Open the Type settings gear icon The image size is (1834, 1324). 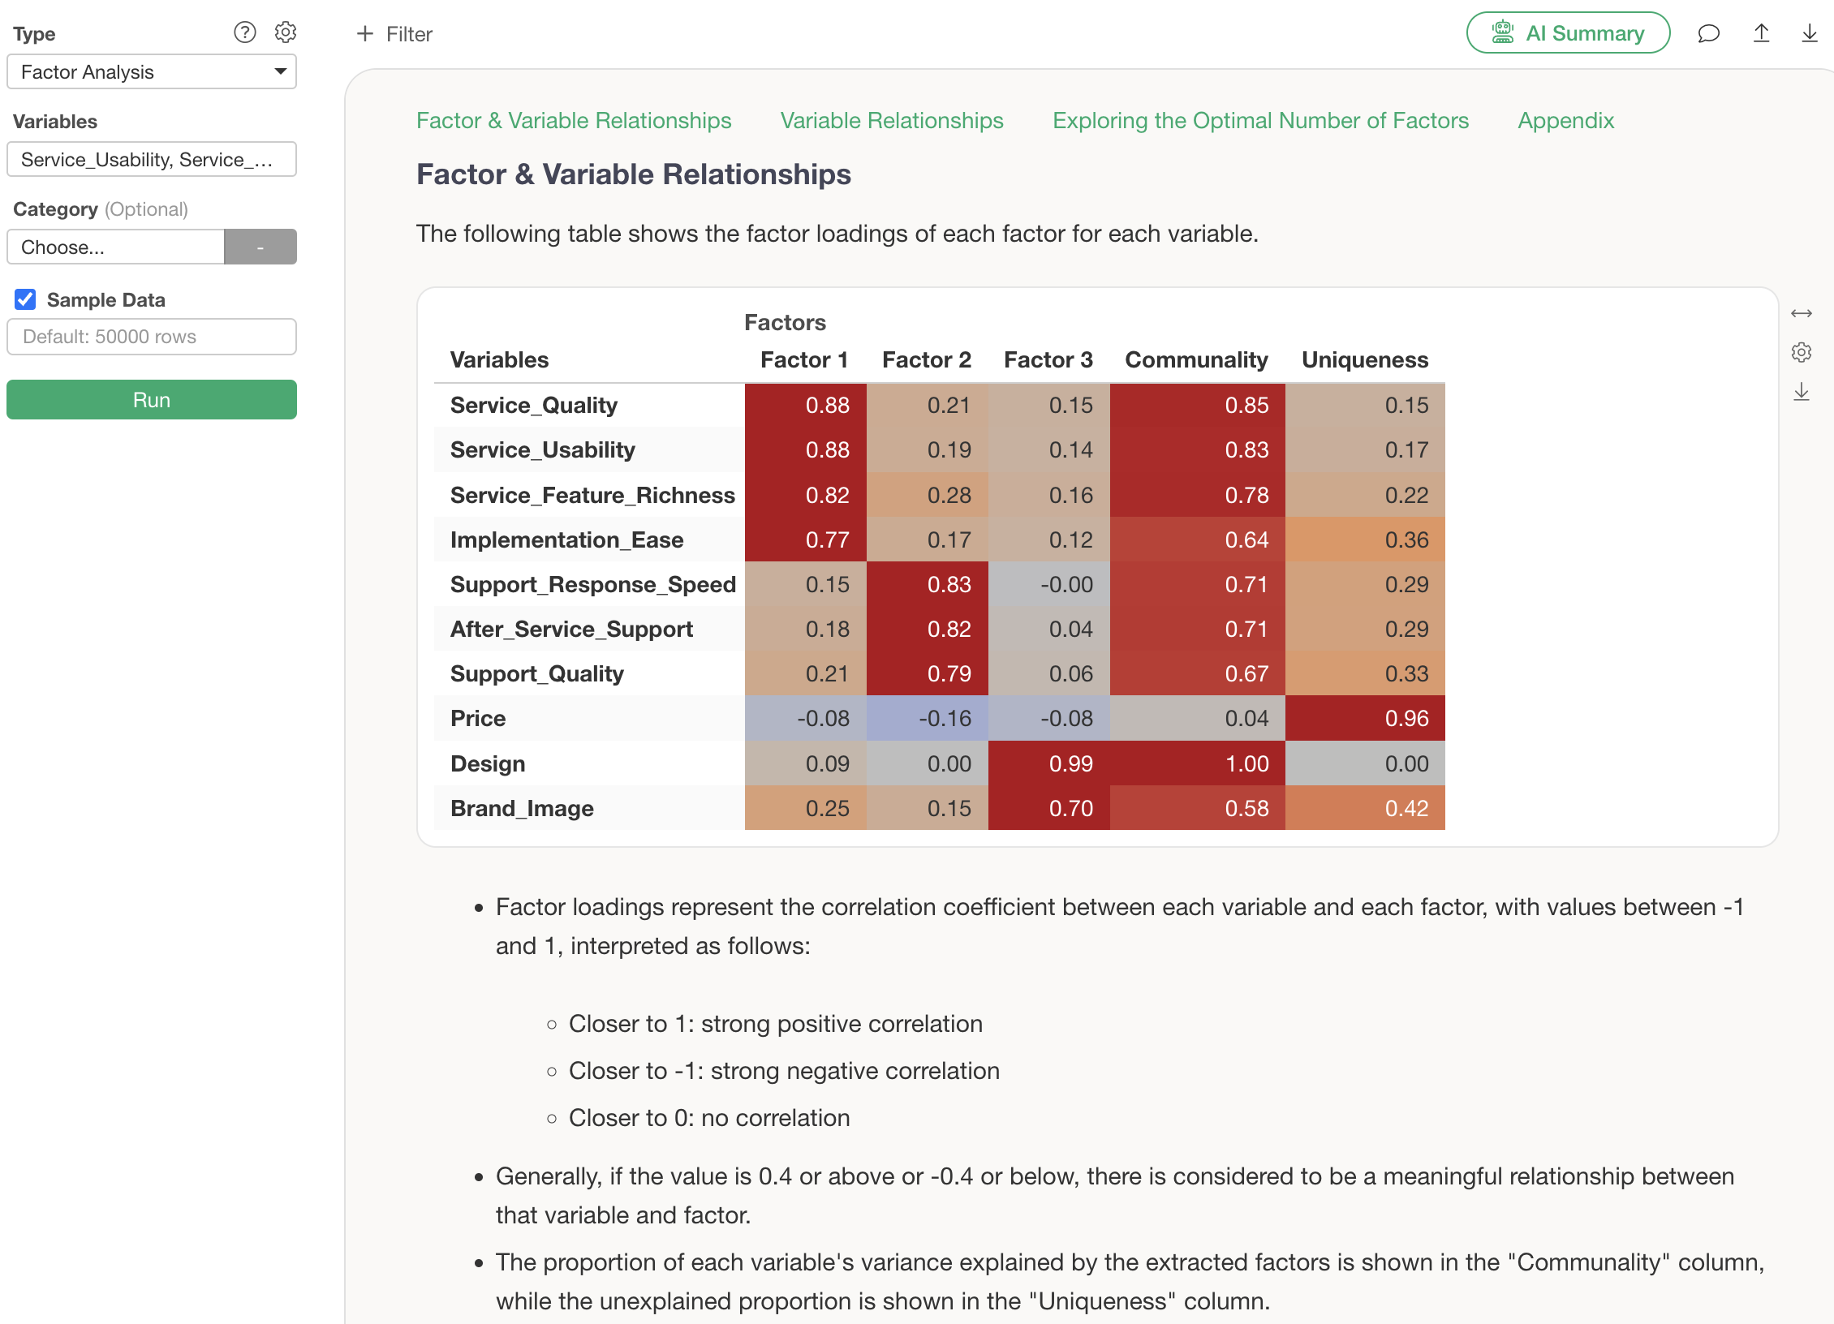click(286, 32)
